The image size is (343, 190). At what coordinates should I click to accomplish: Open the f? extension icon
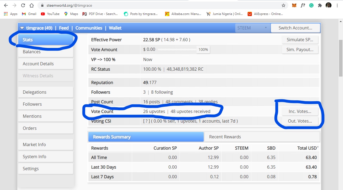tap(303, 5)
